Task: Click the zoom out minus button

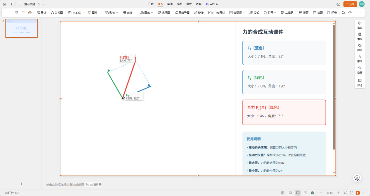Action: click(x=321, y=193)
